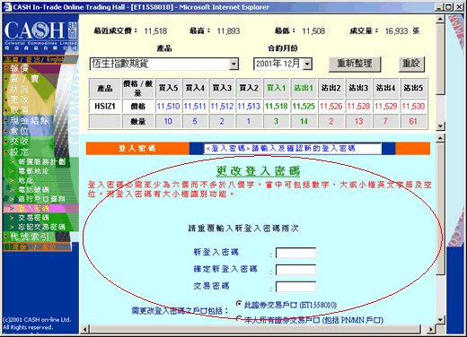Image resolution: width=467 pixels, height=337 pixels.
Task: Focus the 新登入密碼 input field
Action: point(295,253)
